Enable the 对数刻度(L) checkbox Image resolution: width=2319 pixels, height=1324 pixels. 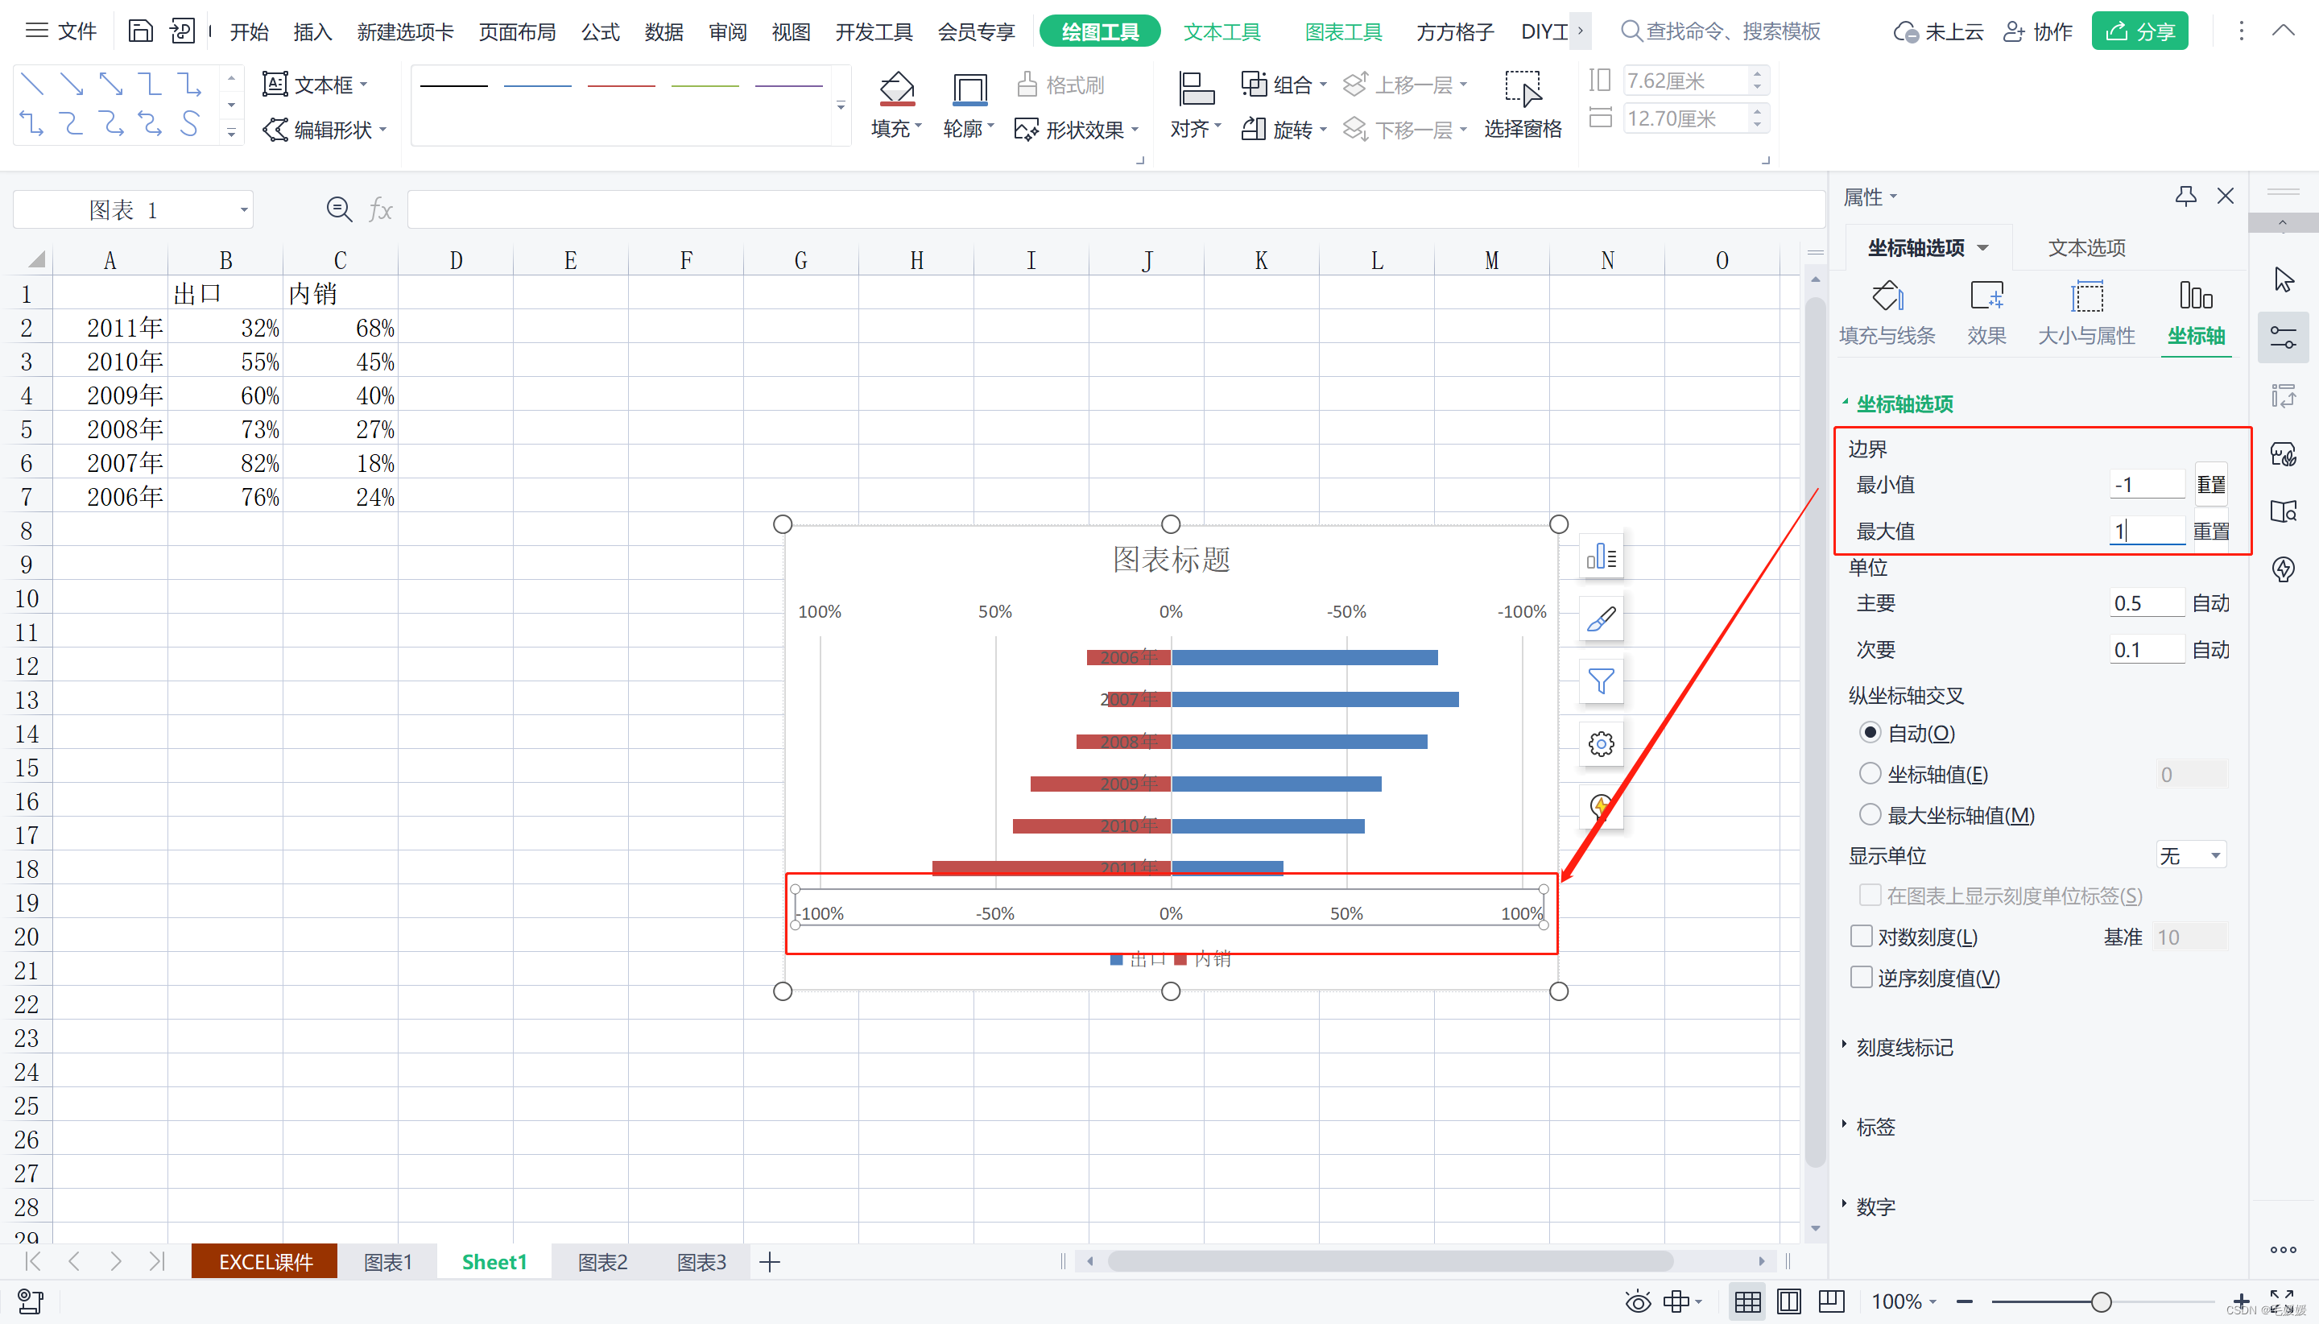(x=1861, y=936)
